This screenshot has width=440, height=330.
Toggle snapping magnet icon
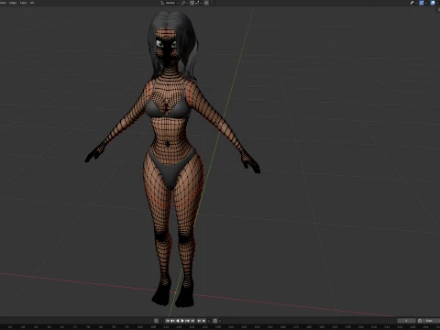click(x=192, y=3)
